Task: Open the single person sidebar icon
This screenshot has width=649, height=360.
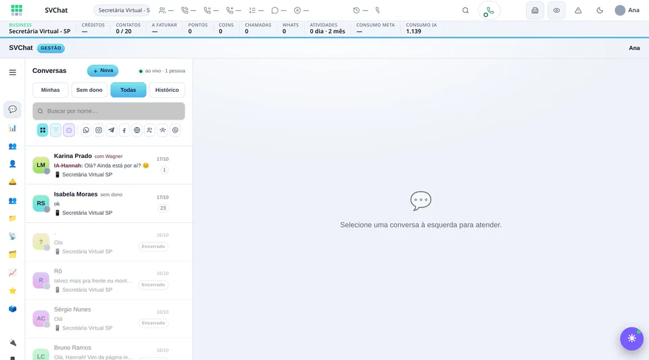Action: point(12,164)
